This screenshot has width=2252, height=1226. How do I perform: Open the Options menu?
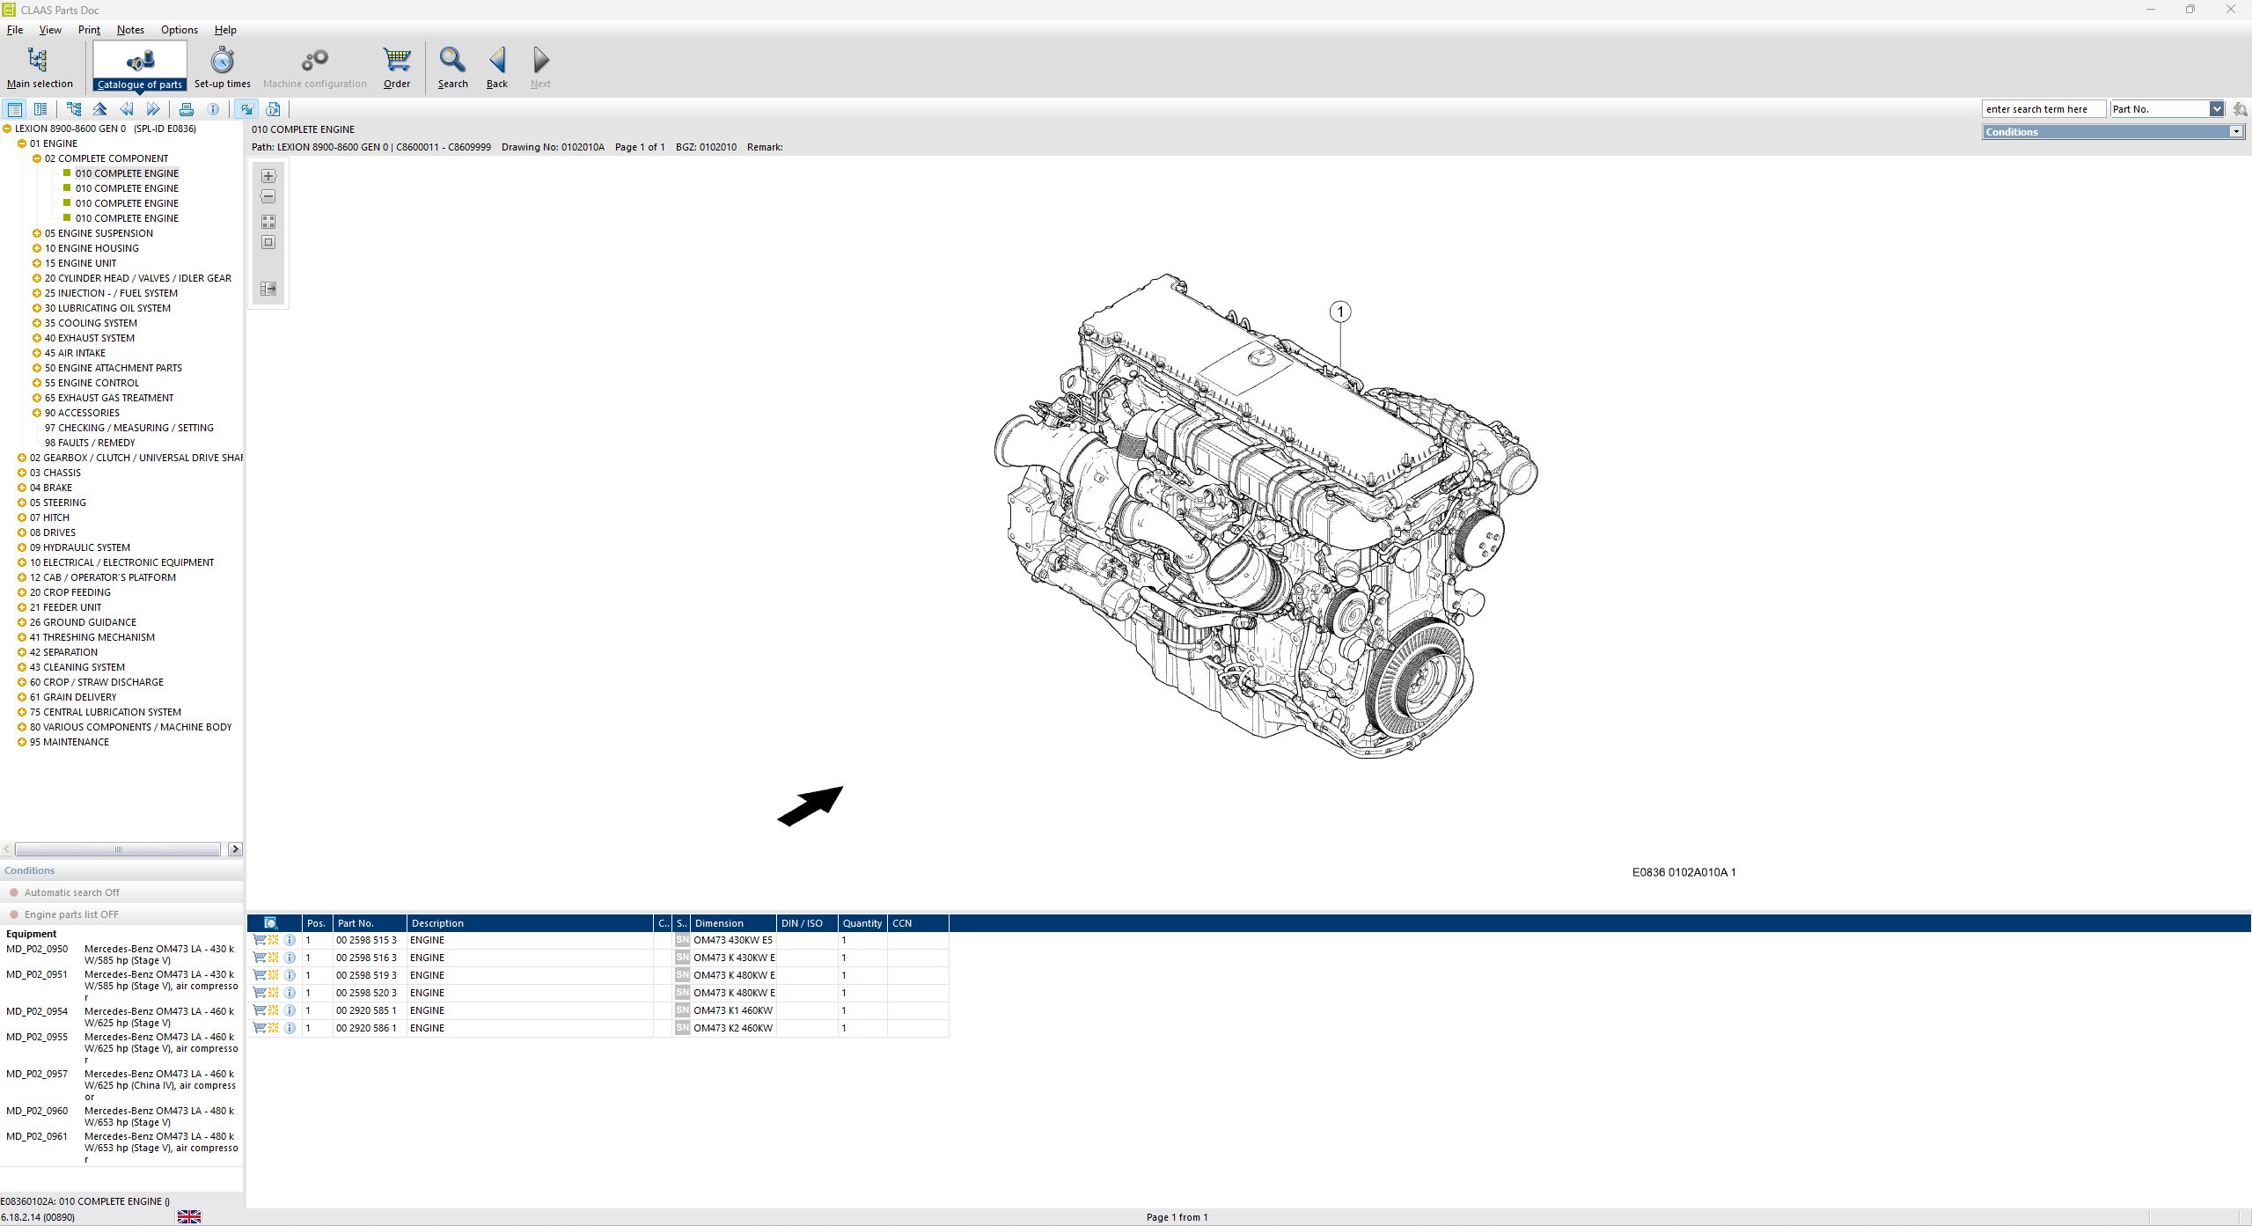point(179,29)
